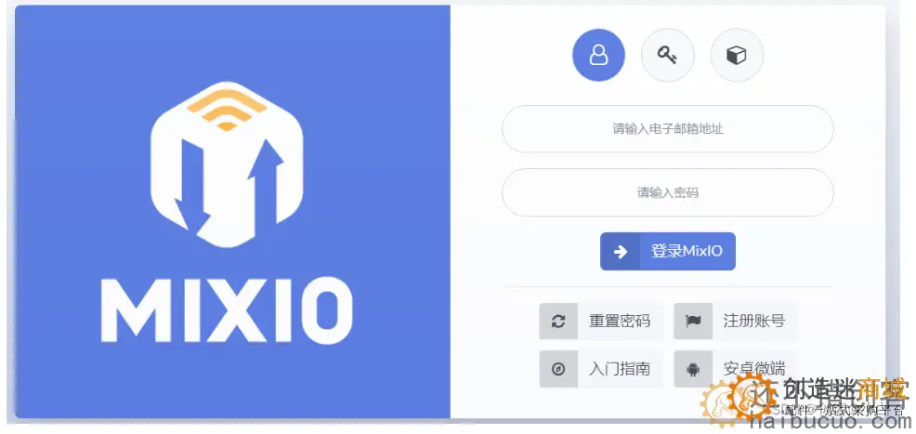Focus the 请输入密码 password field
916x434 pixels.
(x=667, y=192)
